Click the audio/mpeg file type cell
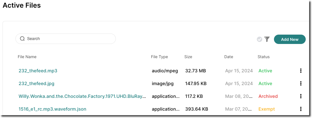Viewport: 312px width, 118px height. click(165, 71)
